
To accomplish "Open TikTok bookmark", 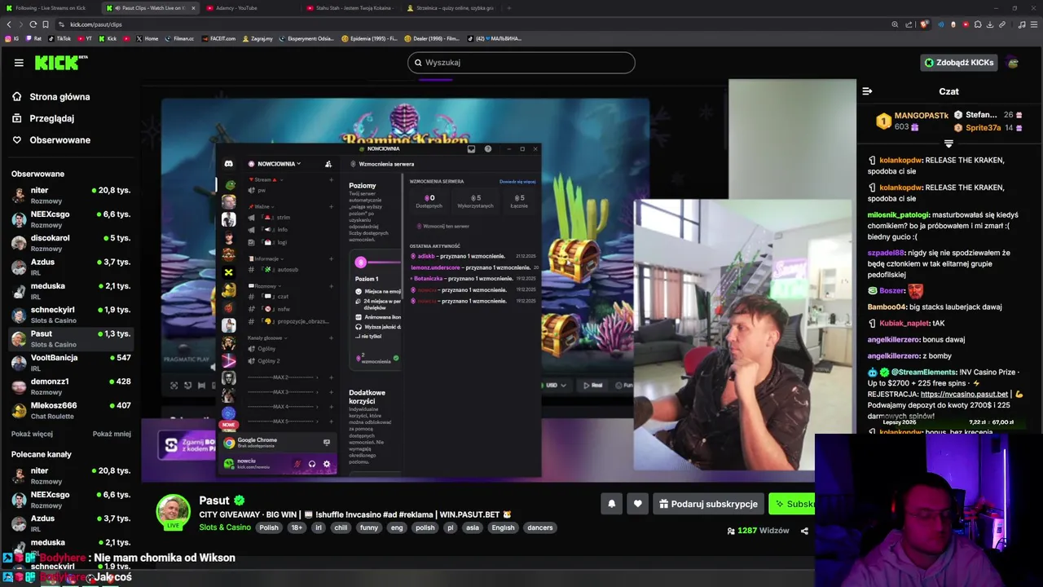I will (60, 38).
